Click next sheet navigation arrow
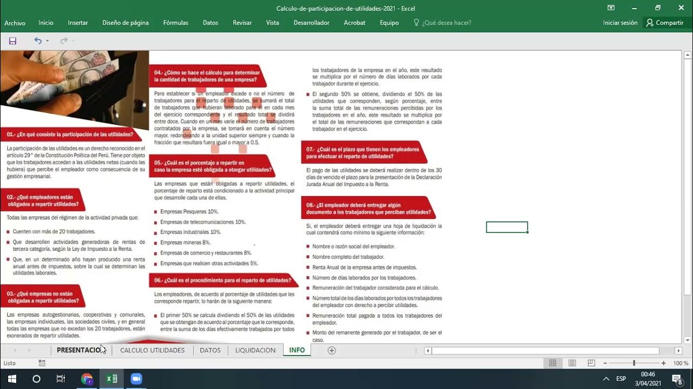693x389 pixels. [29, 350]
